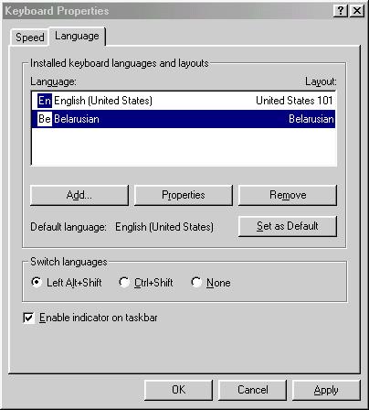The height and width of the screenshot is (410, 369).
Task: Close the Keyboard Properties window
Action: coord(357,11)
